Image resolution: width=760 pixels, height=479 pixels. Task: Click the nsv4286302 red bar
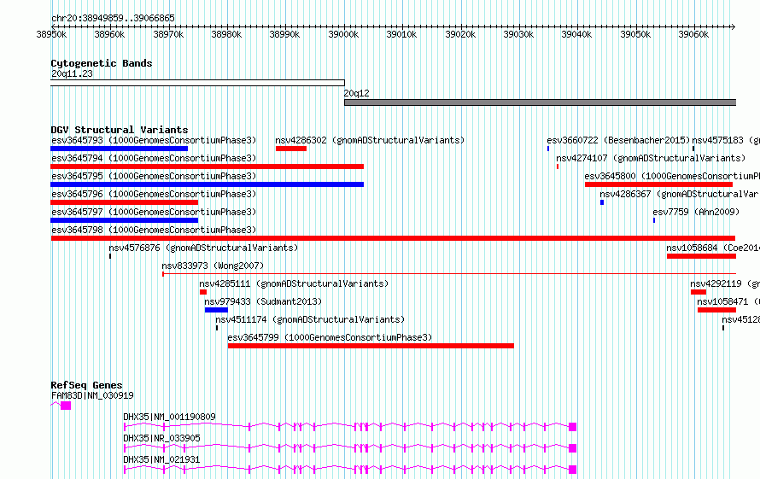(291, 149)
